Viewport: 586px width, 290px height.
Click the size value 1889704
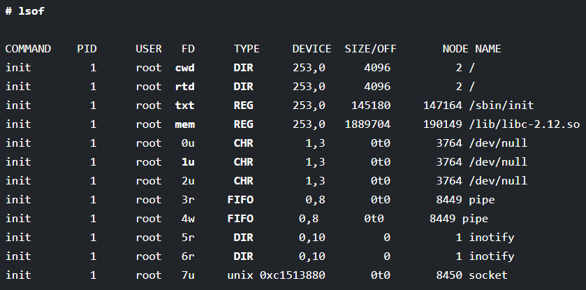(367, 124)
